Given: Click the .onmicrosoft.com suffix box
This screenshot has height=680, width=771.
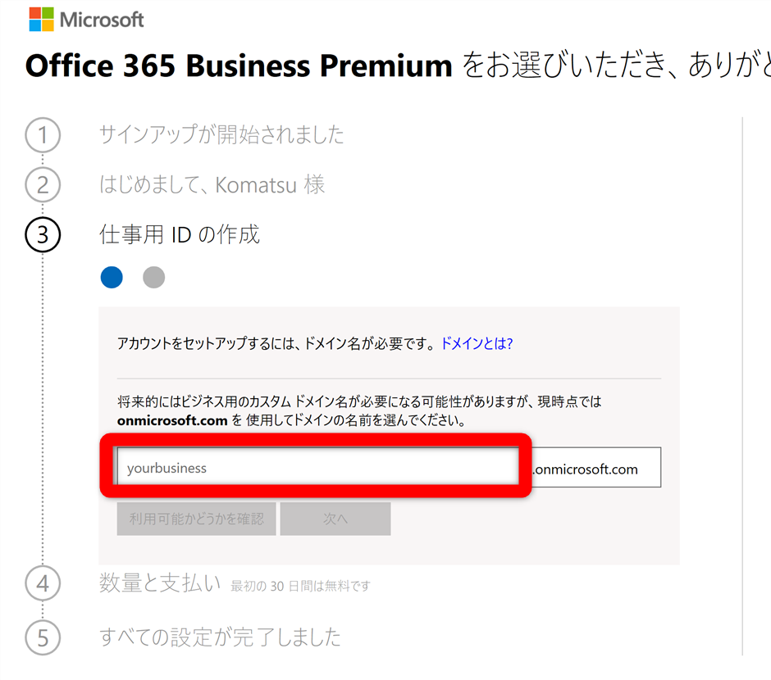Looking at the screenshot, I should point(596,469).
